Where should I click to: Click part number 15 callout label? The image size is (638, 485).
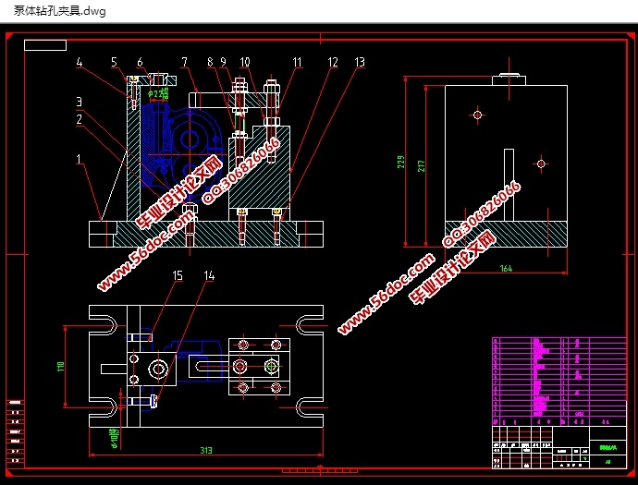point(178,275)
